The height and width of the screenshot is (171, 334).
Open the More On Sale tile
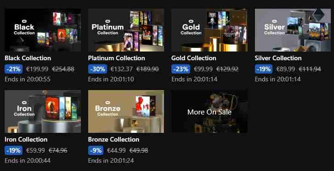[x=209, y=111]
